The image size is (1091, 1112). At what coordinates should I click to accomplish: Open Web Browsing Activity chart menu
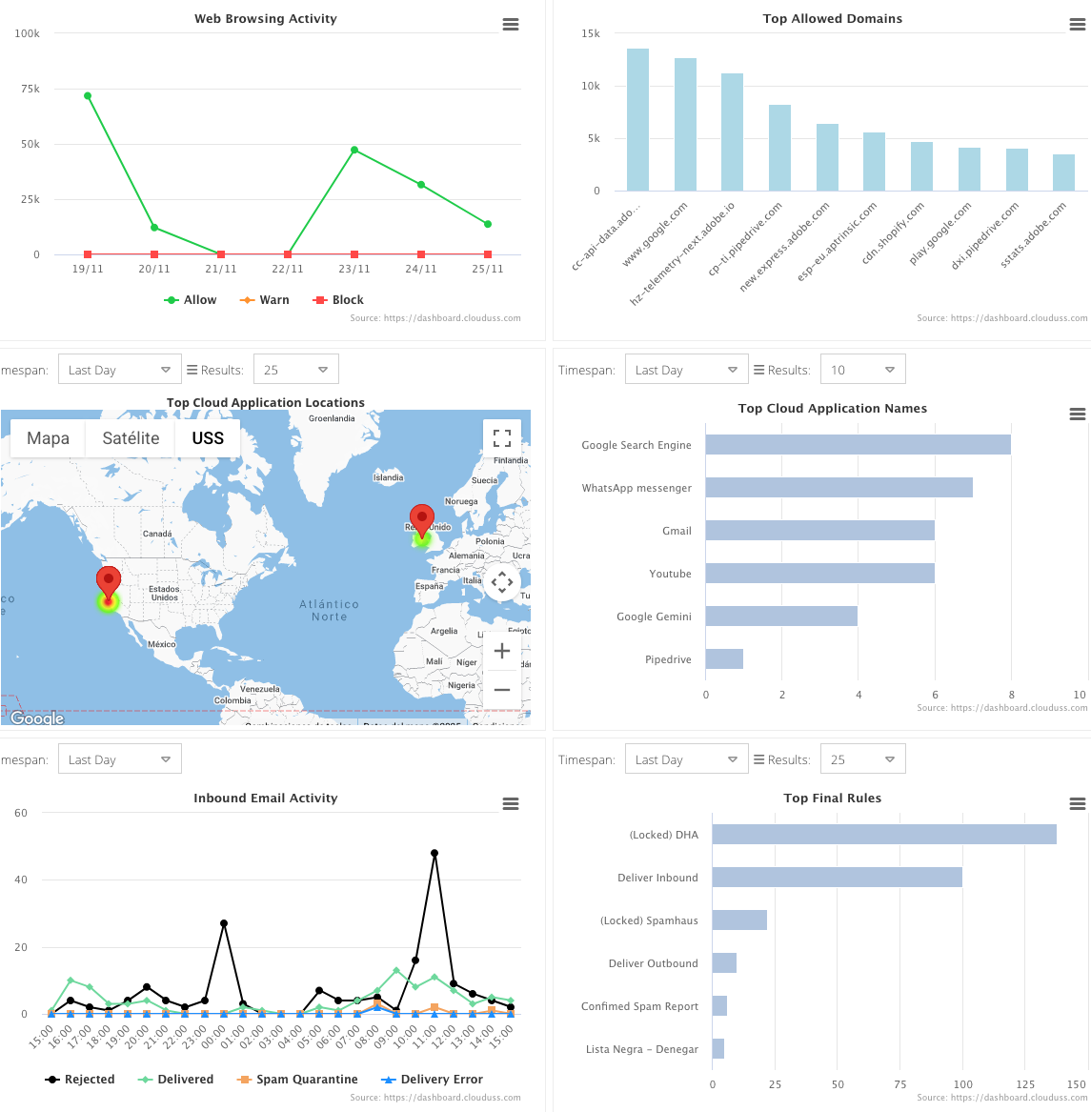coord(511,24)
